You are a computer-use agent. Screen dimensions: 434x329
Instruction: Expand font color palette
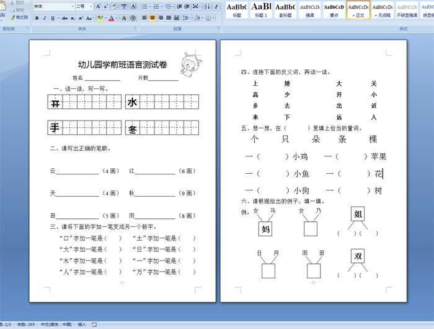pos(117,18)
